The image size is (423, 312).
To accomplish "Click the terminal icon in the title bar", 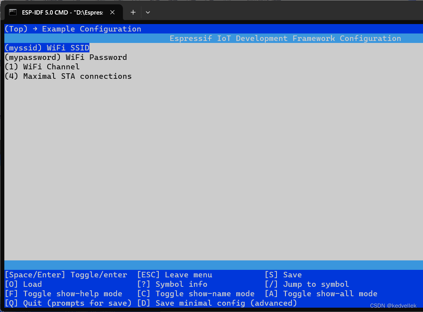I will tap(13, 12).
